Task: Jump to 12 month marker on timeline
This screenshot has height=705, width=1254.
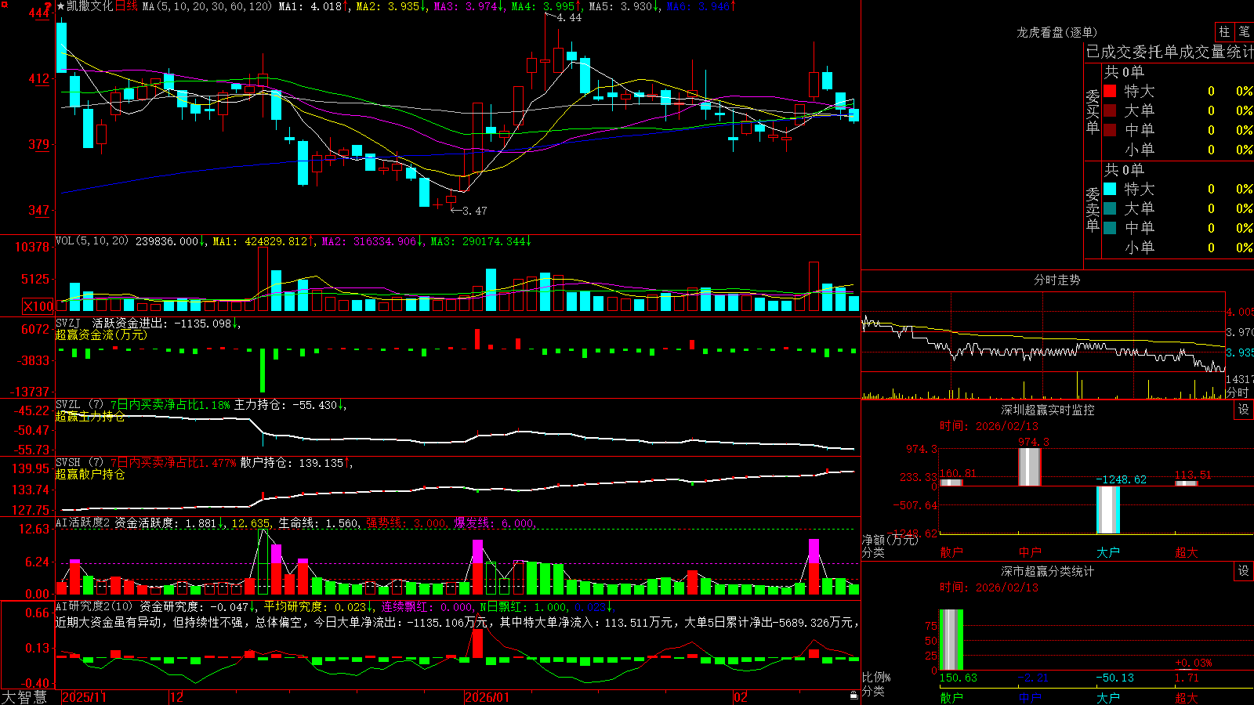Action: point(177,697)
